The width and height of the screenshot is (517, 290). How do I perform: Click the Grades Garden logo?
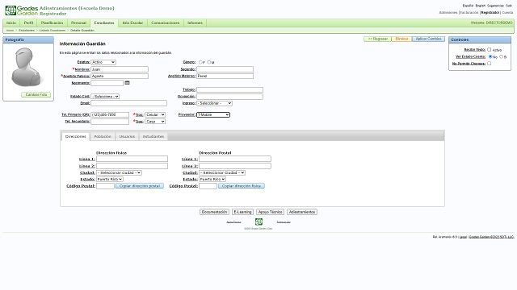pyautogui.click(x=22, y=10)
